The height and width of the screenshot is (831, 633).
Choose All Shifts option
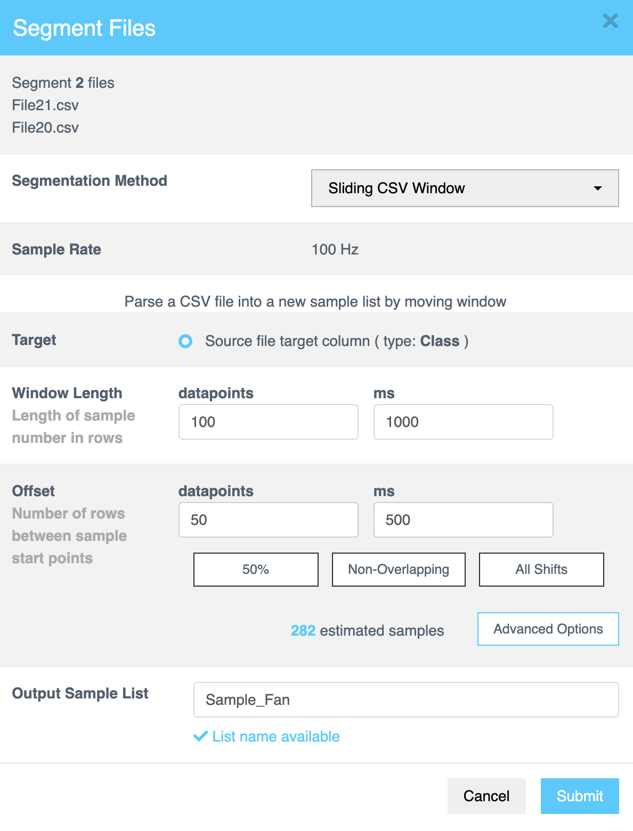click(x=541, y=569)
